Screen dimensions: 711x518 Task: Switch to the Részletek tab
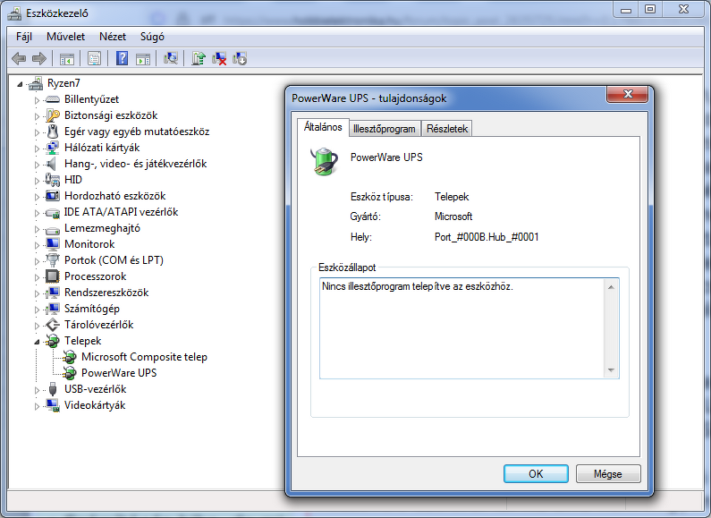(447, 129)
